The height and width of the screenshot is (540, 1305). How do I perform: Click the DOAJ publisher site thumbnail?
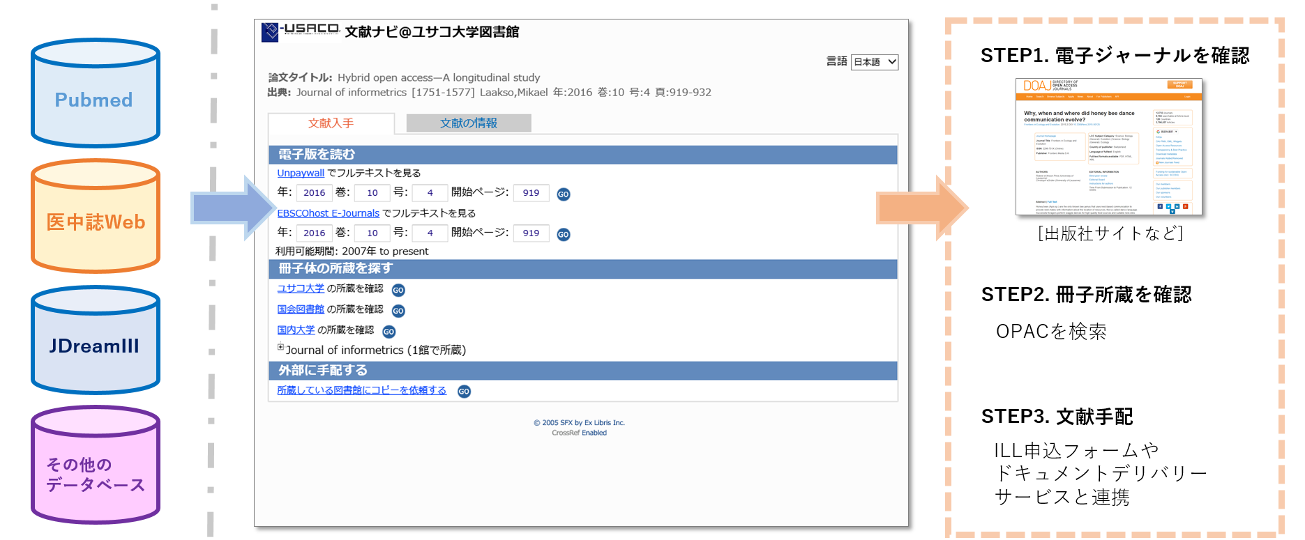(1109, 147)
